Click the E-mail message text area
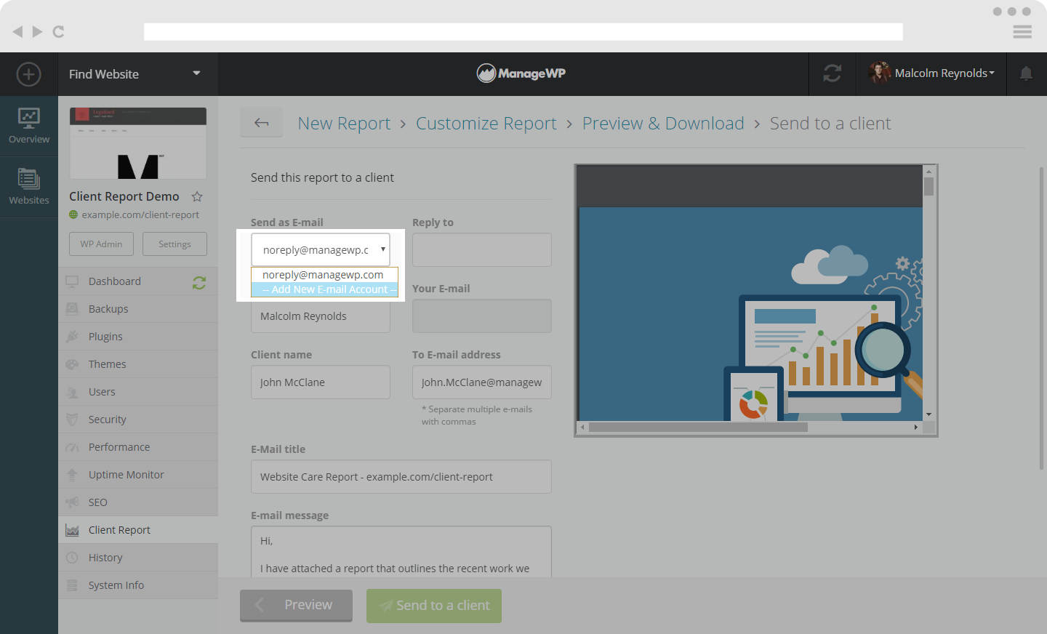Screen dimensions: 1047x634 click(401, 552)
